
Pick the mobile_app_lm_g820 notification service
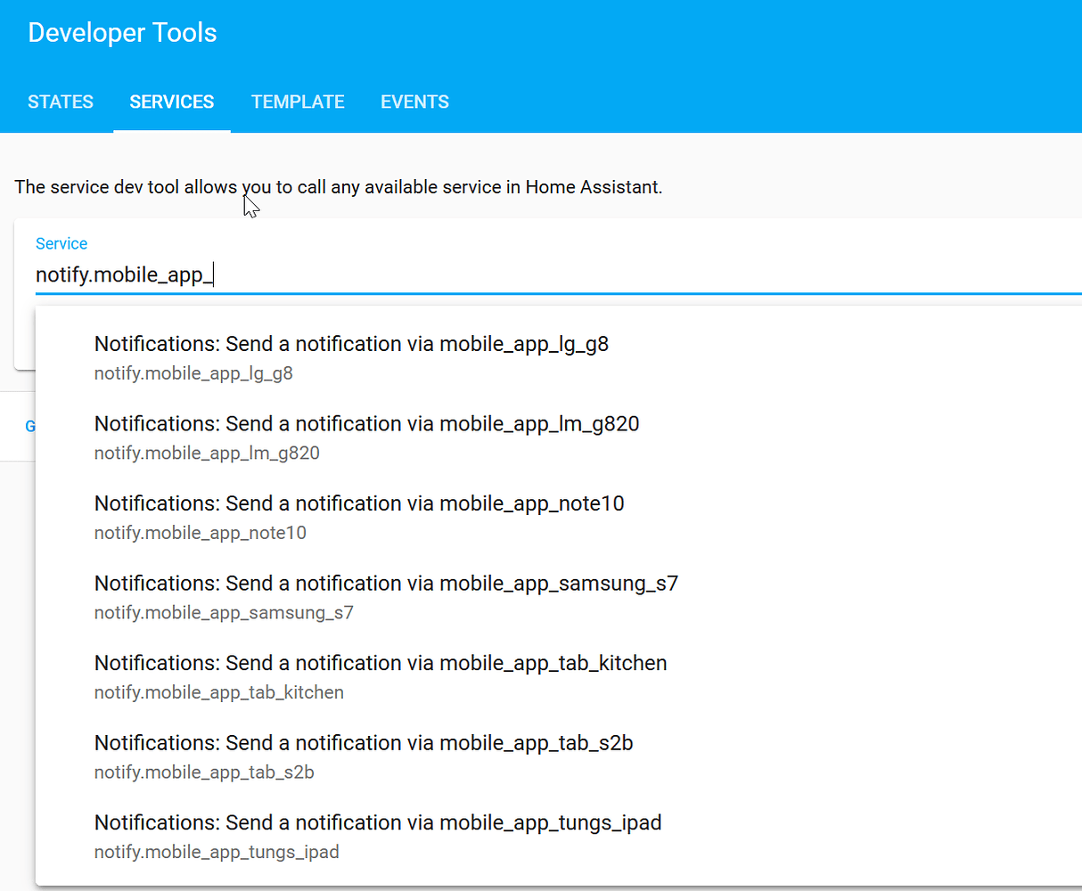(559, 437)
